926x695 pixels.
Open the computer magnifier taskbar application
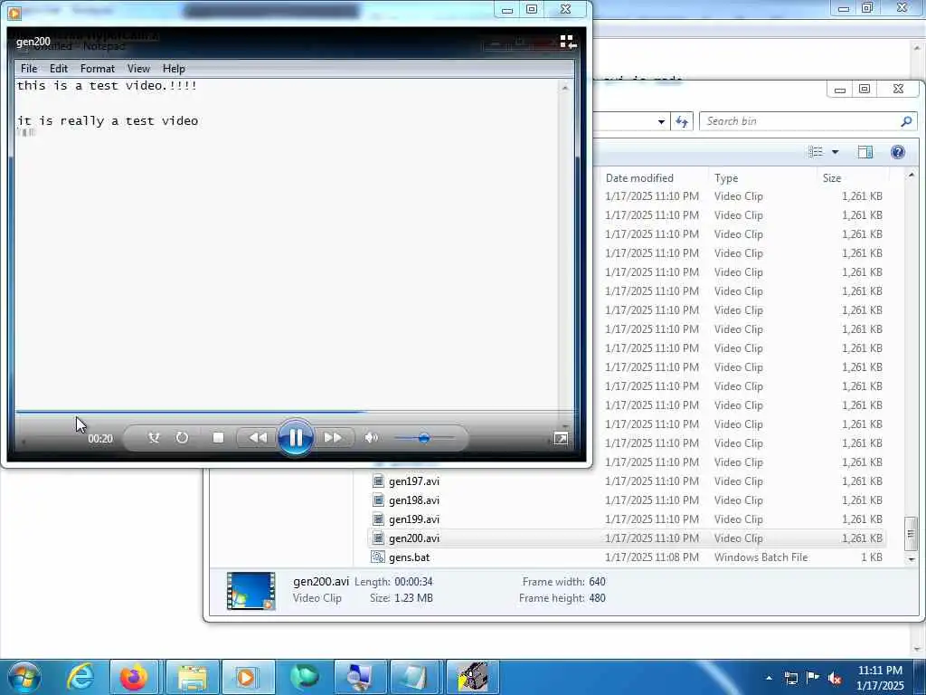coord(359,677)
